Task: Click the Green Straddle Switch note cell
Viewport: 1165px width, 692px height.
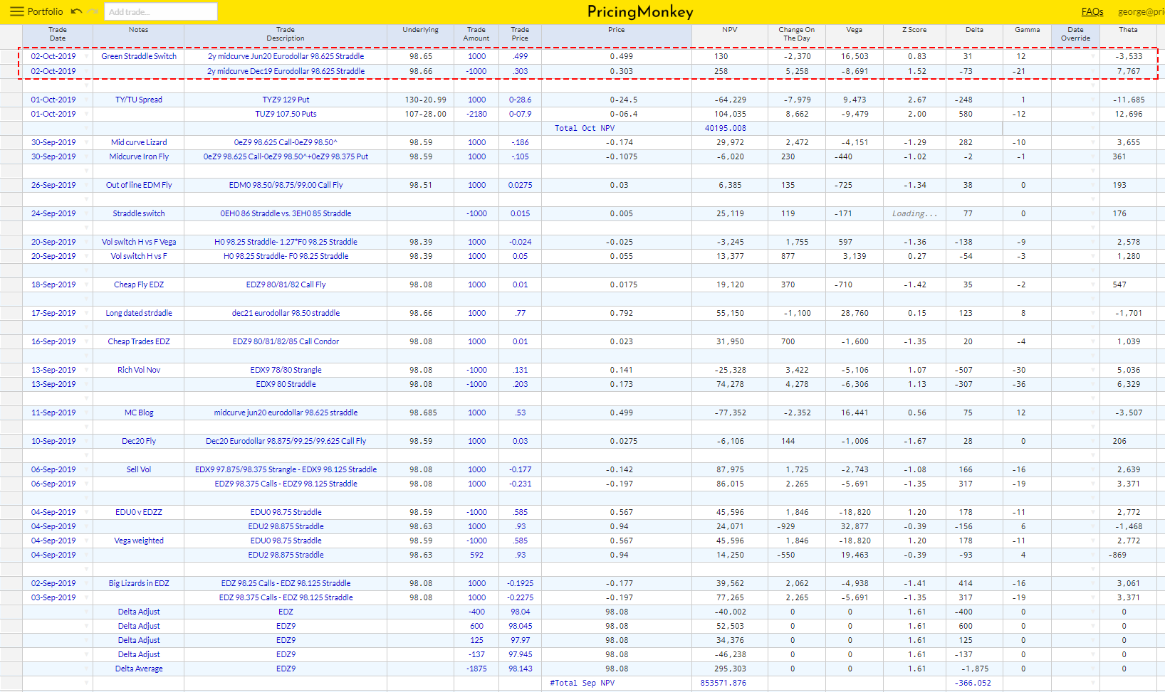Action: (139, 56)
